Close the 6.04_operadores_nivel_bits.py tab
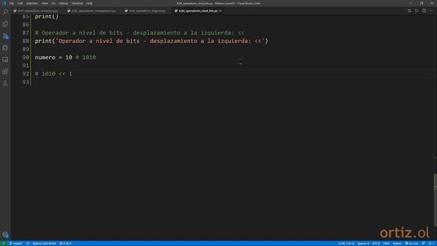 pyautogui.click(x=221, y=11)
